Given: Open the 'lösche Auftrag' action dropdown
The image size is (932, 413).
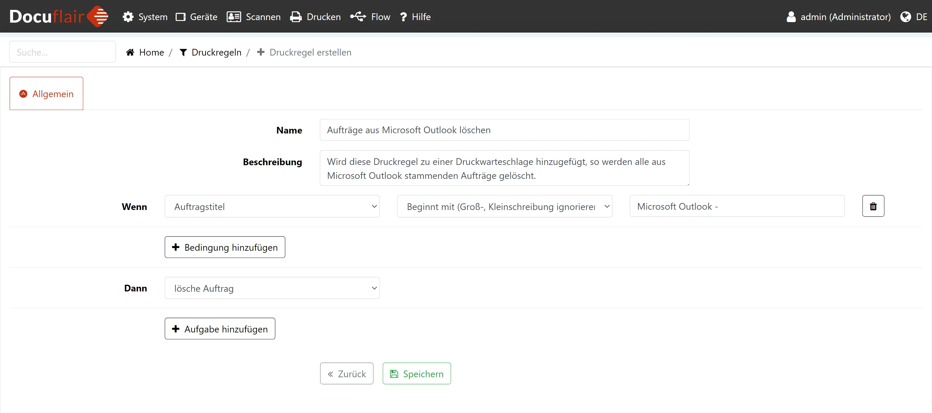Looking at the screenshot, I should (x=272, y=288).
